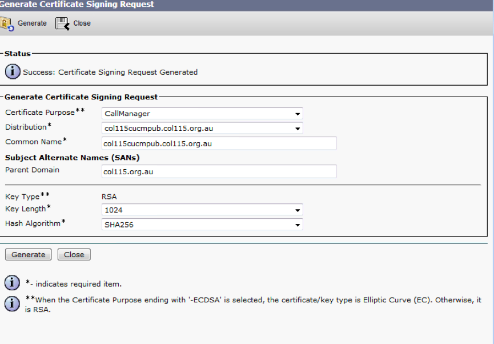
Task: Click the Hash Algorithm label
Action: point(35,223)
